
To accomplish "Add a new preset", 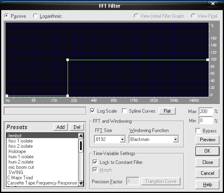I will (61, 127).
